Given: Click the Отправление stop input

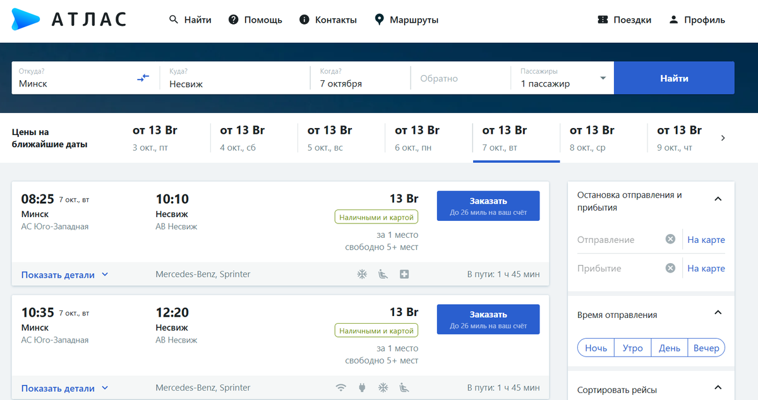Looking at the screenshot, I should tap(619, 240).
